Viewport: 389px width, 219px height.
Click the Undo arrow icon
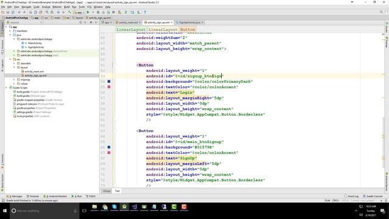tap(19, 12)
